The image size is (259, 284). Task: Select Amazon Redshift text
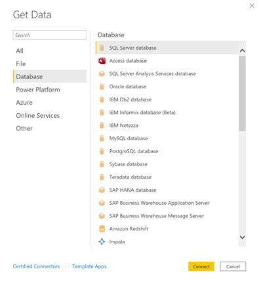(129, 229)
